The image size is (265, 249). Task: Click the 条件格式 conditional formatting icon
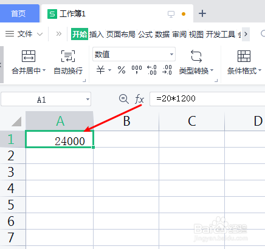[x=244, y=56]
